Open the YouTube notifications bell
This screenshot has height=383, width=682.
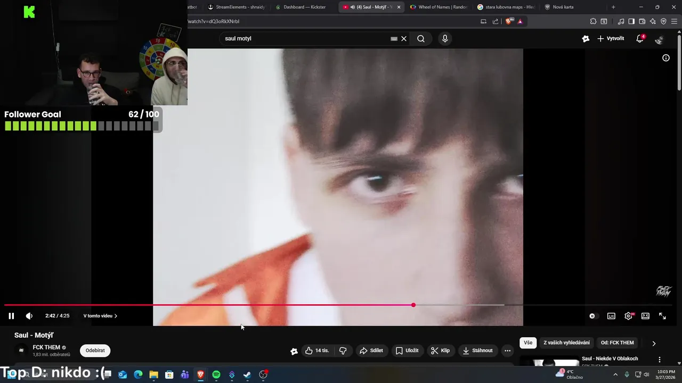pyautogui.click(x=640, y=39)
